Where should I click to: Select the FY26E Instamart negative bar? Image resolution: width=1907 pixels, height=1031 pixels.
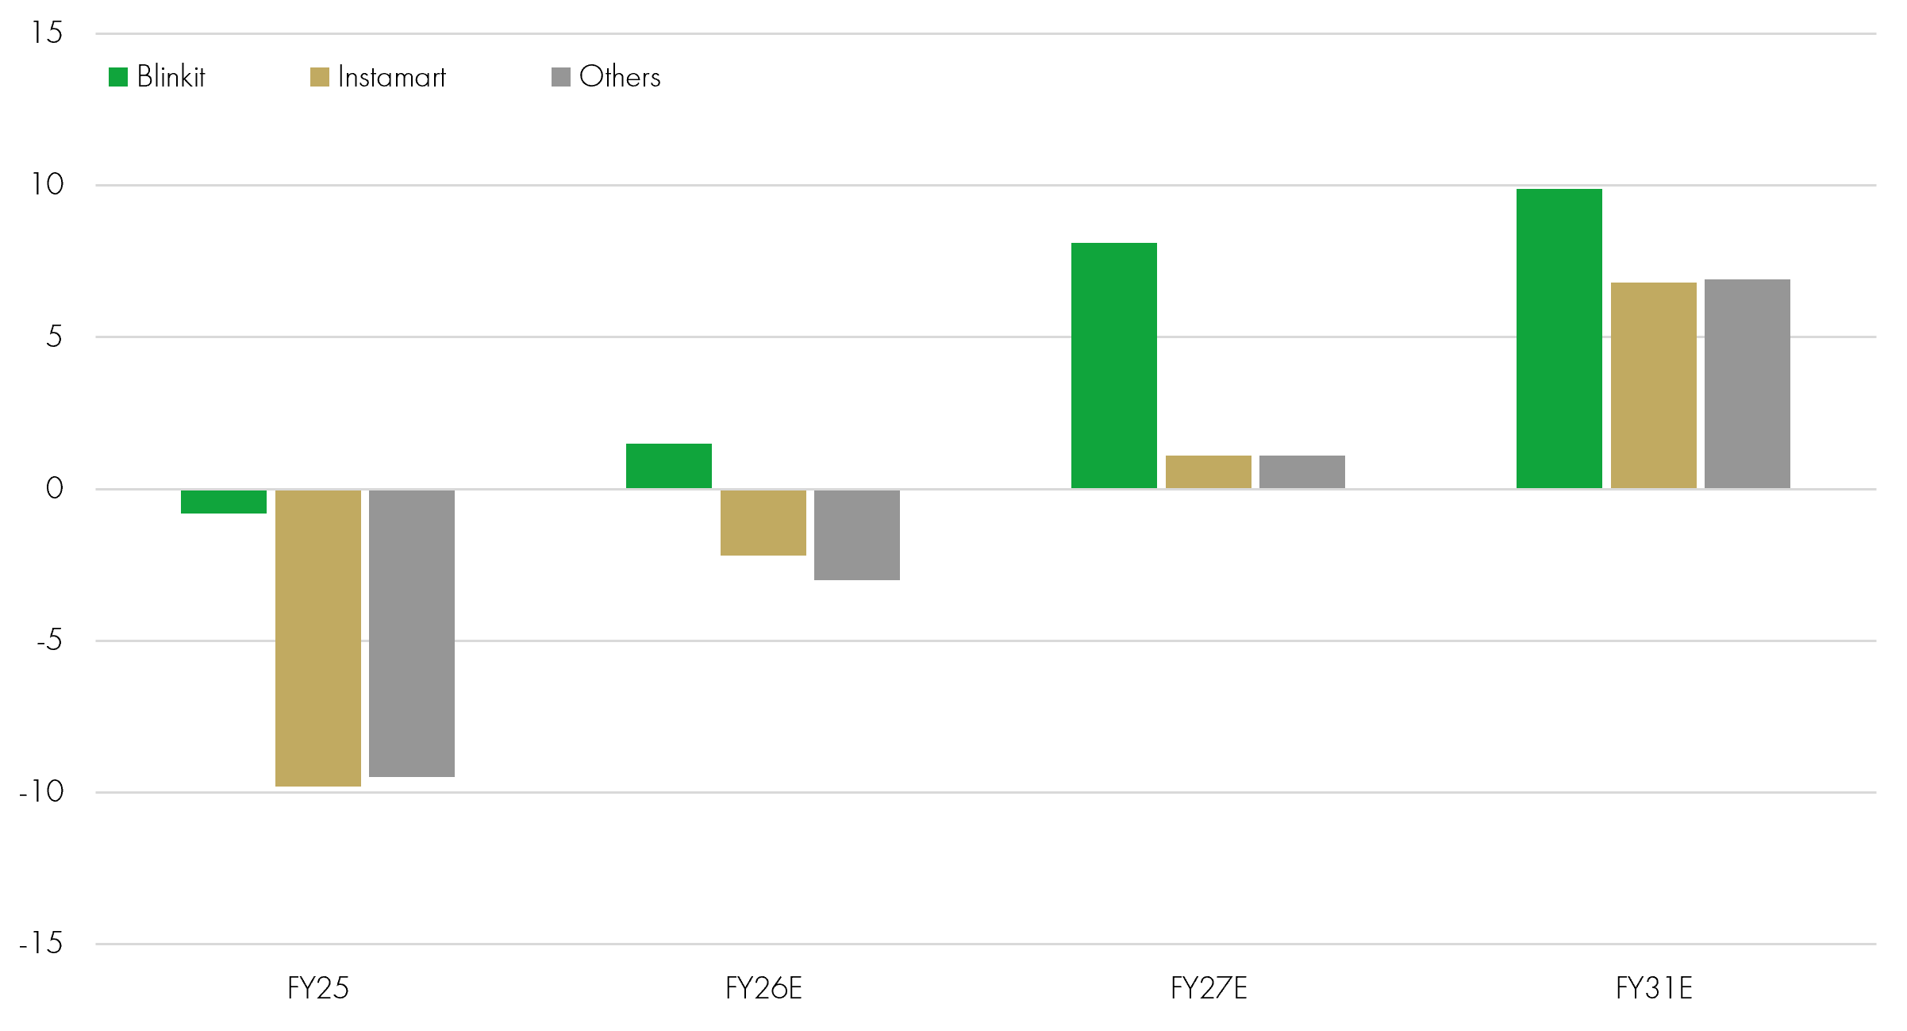point(763,522)
